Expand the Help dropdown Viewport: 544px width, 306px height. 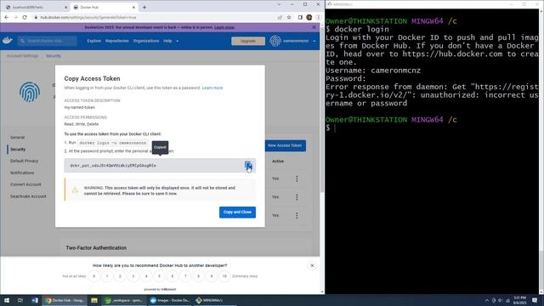pyautogui.click(x=171, y=41)
